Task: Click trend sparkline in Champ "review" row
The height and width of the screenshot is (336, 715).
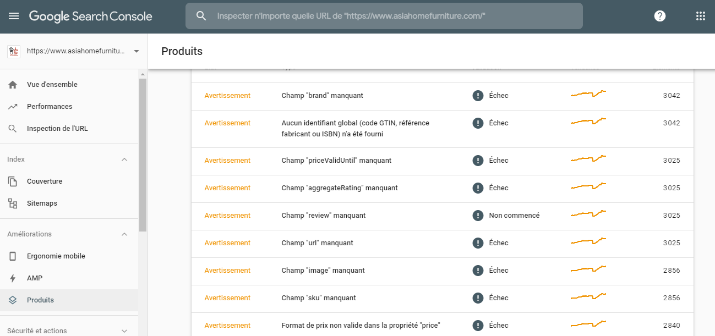Action: (x=588, y=213)
